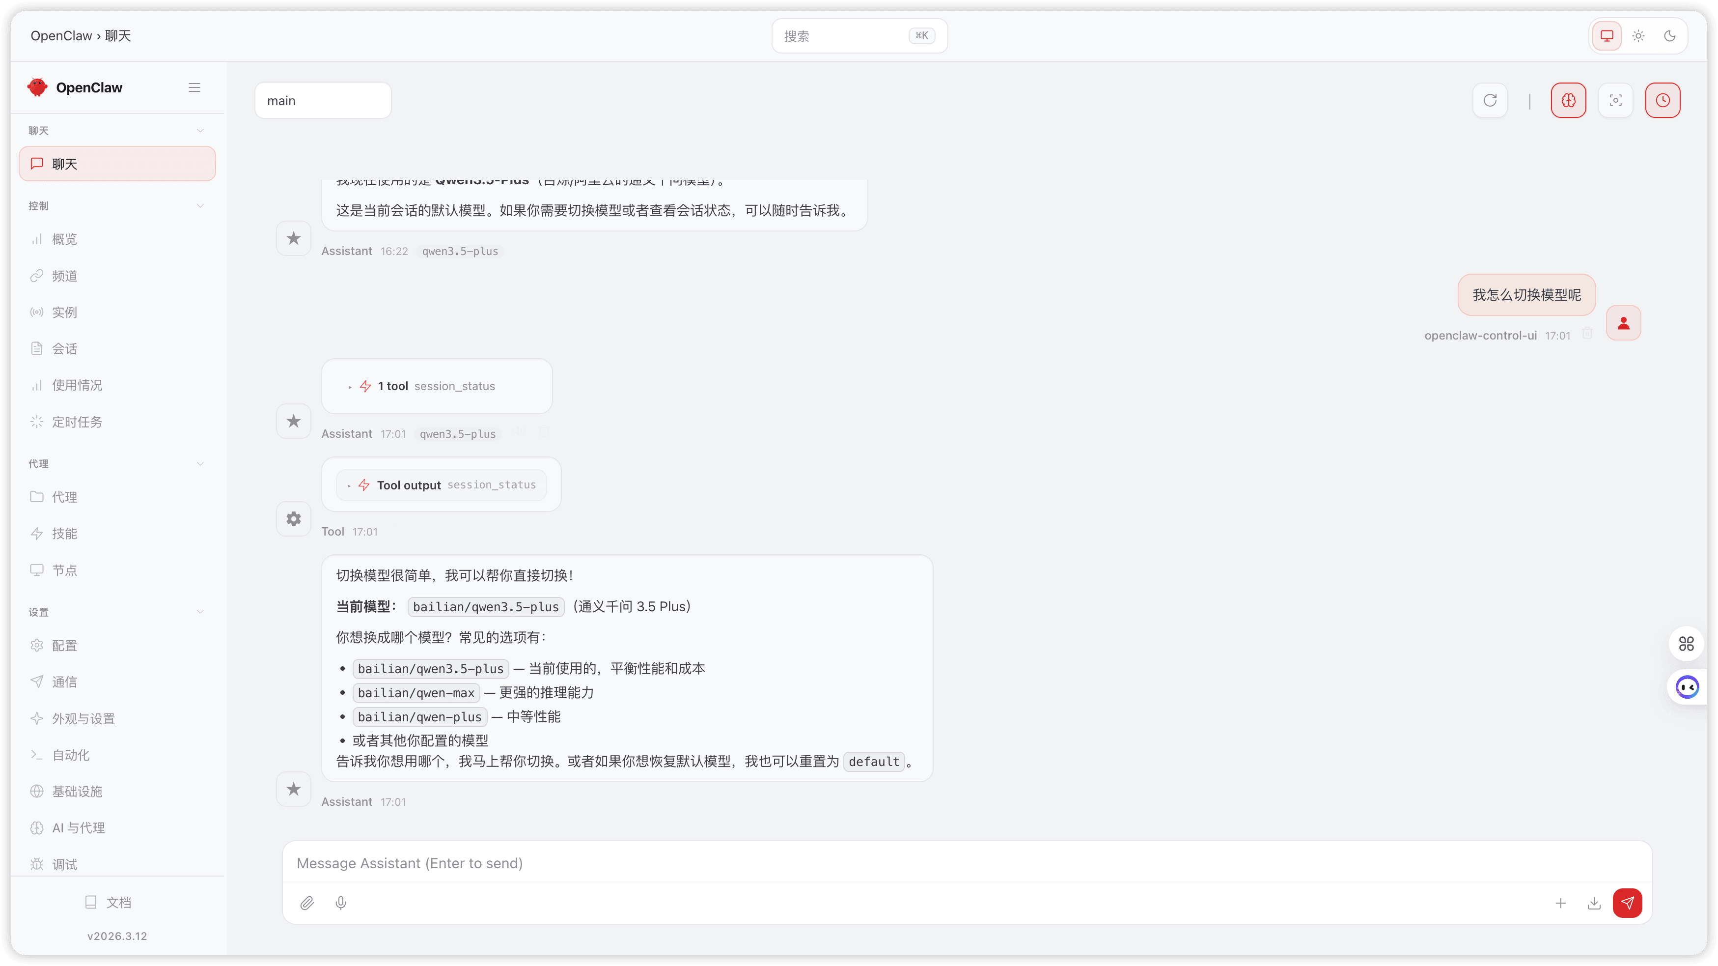The image size is (1718, 966).
Task: Switch to dark moon theme
Action: coord(1669,36)
